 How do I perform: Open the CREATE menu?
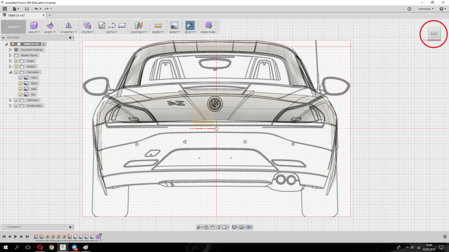pos(34,32)
